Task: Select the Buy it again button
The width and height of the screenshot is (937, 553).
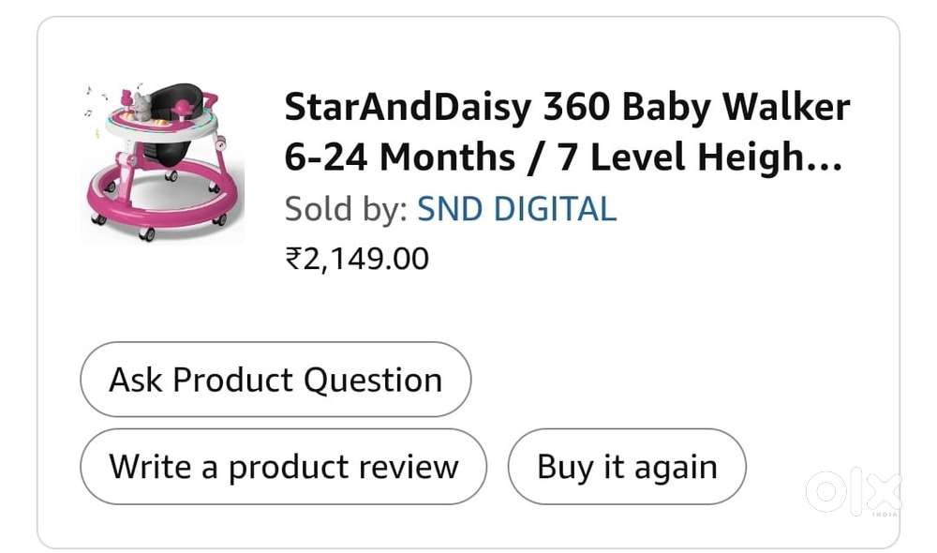Action: 626,467
